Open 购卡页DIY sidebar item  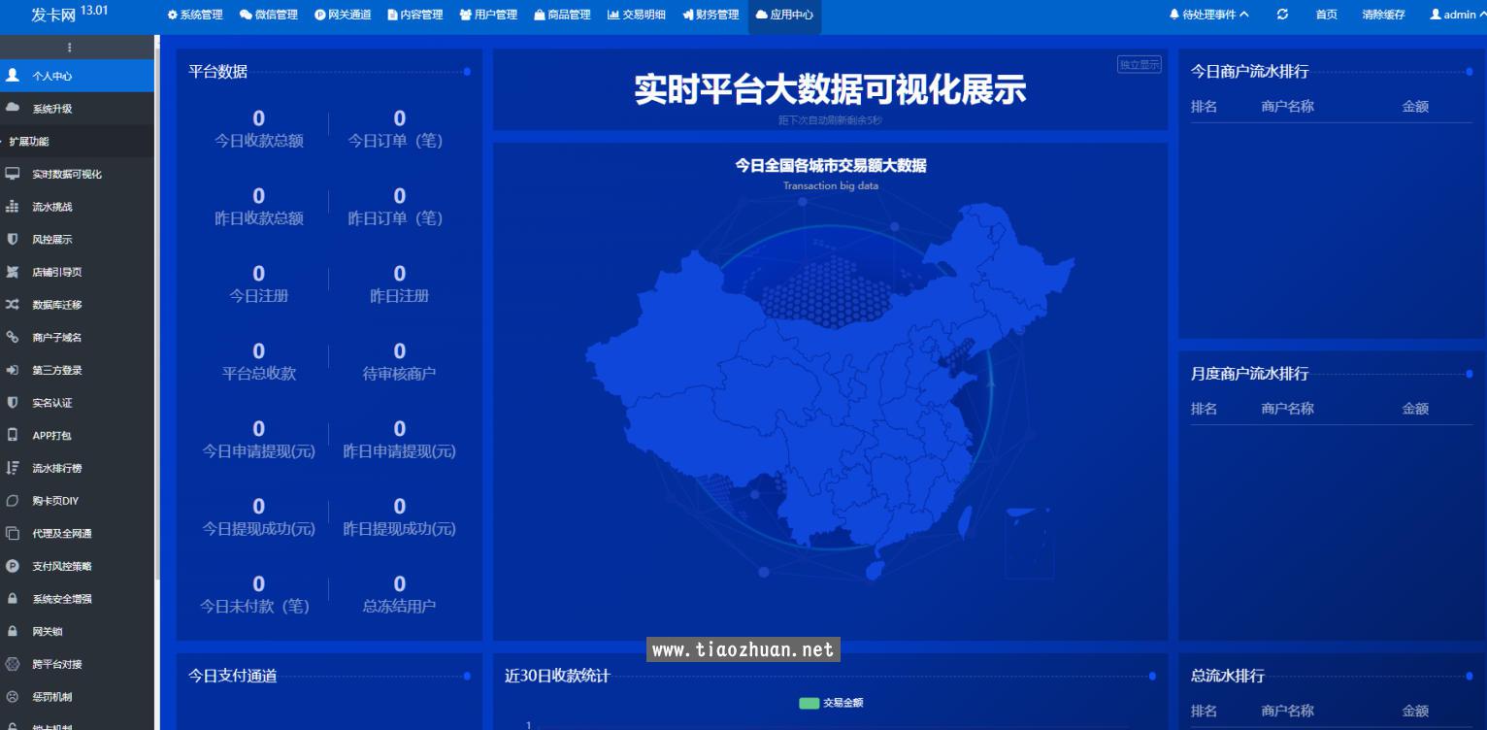pyautogui.click(x=77, y=501)
